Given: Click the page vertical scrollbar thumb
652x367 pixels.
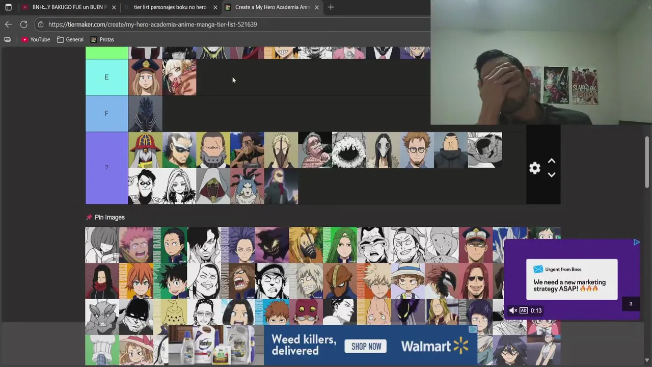Looking at the screenshot, I should pyautogui.click(x=647, y=162).
